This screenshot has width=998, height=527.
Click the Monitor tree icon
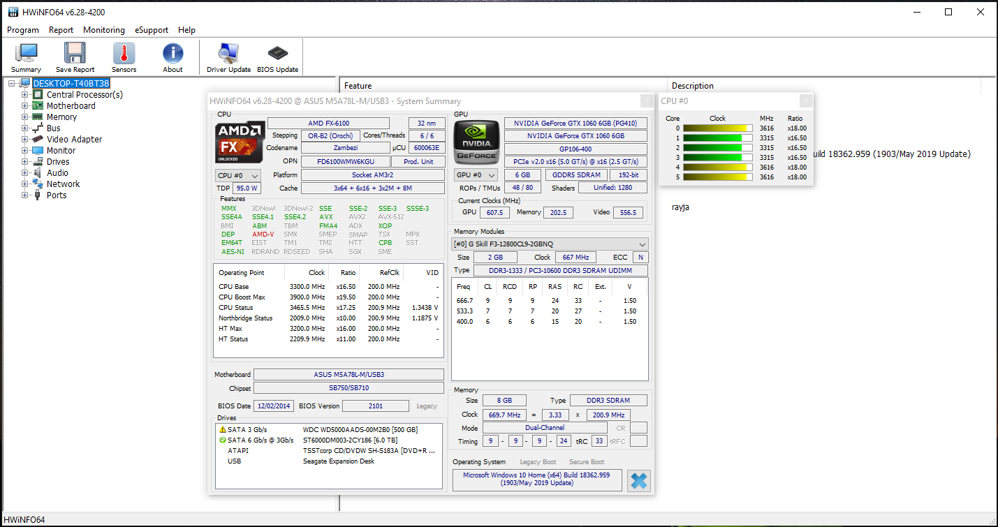[x=38, y=151]
